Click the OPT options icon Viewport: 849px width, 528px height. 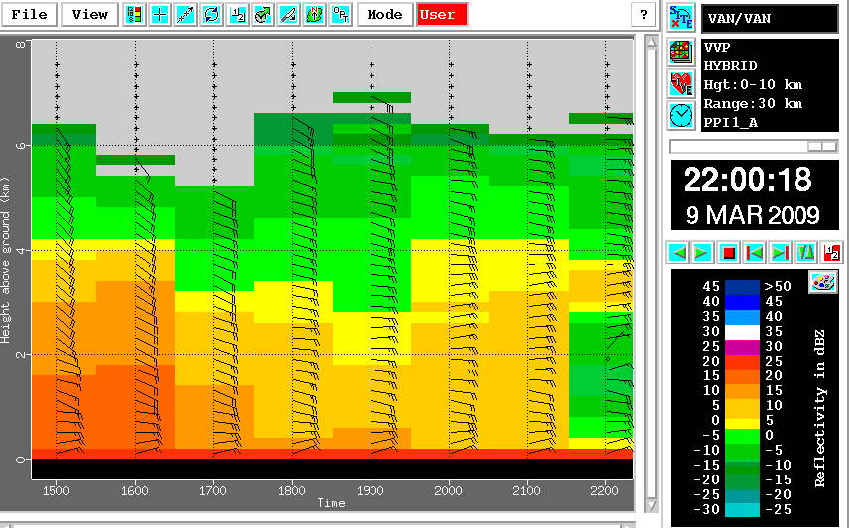[340, 15]
